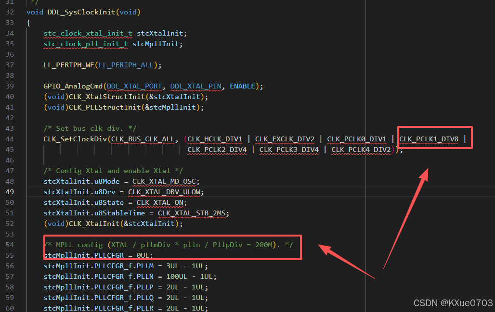The width and height of the screenshot is (495, 312).
Task: Click the MPLL config comment on line 54
Action: point(168,245)
